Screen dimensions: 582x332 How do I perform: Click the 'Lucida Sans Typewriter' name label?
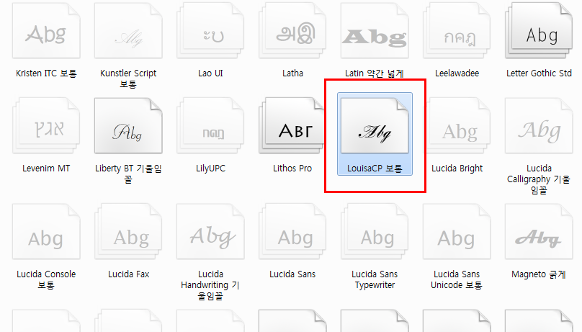coord(375,279)
